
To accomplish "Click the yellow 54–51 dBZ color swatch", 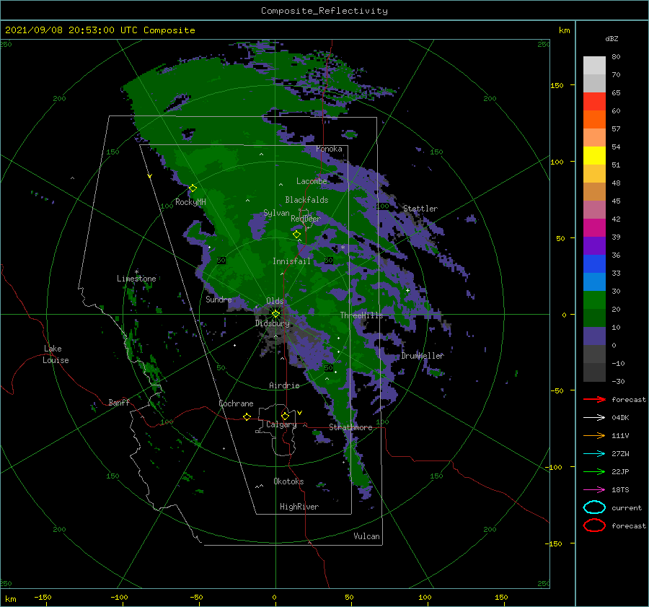I will 594,155.
